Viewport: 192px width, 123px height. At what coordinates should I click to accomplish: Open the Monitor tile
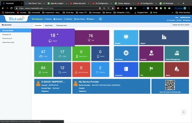click(x=126, y=38)
